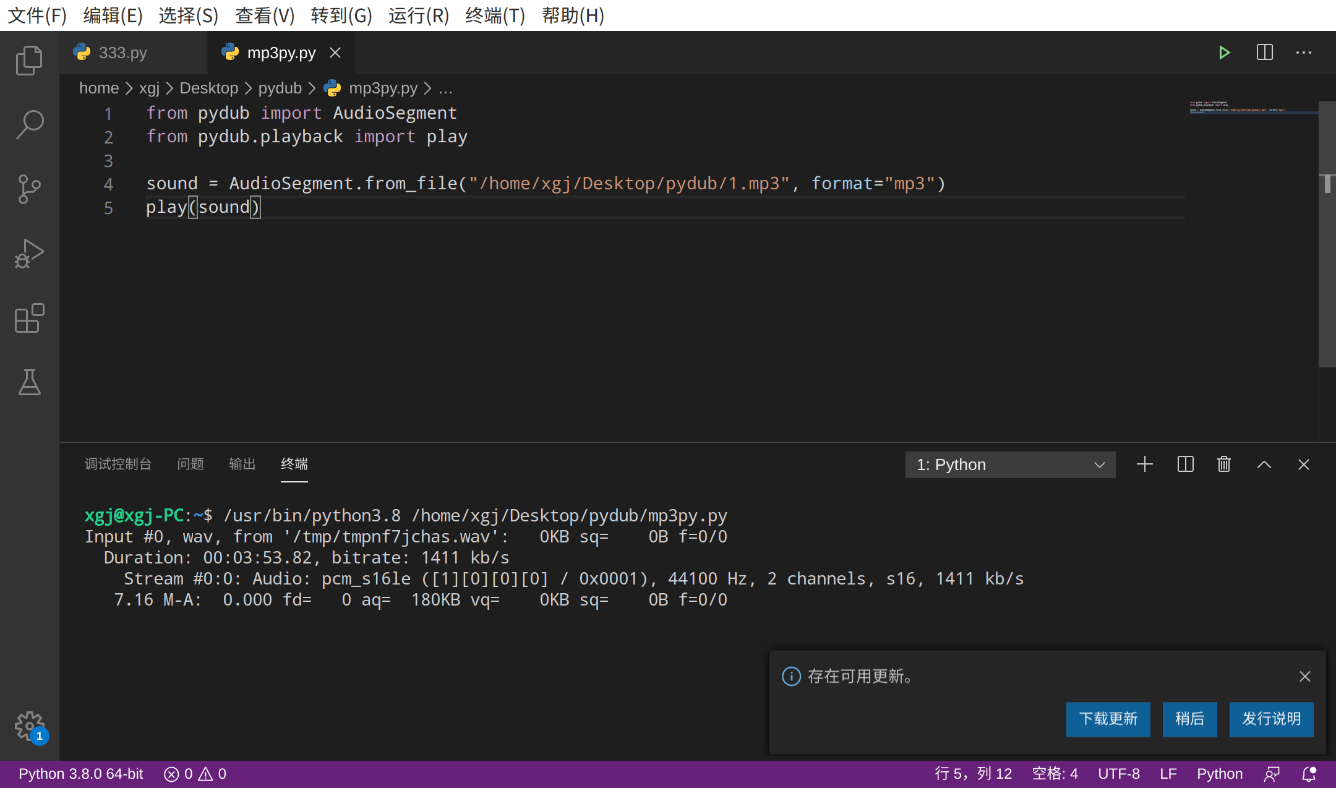
Task: Open notifications bell in status bar
Action: 1309,774
